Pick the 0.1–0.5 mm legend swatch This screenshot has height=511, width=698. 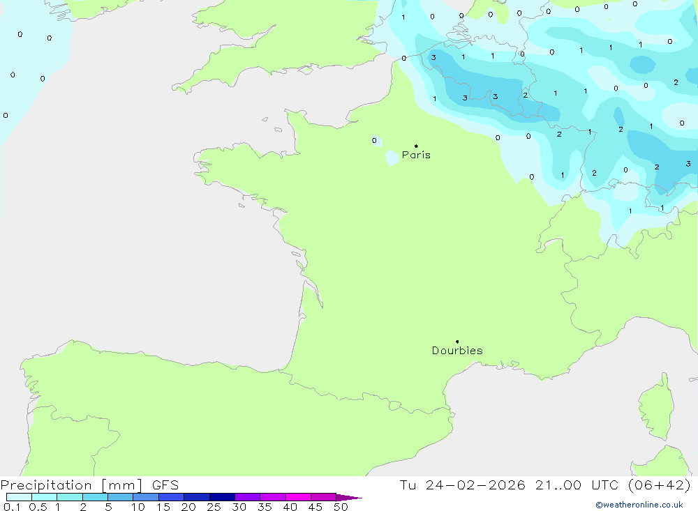pyautogui.click(x=19, y=497)
